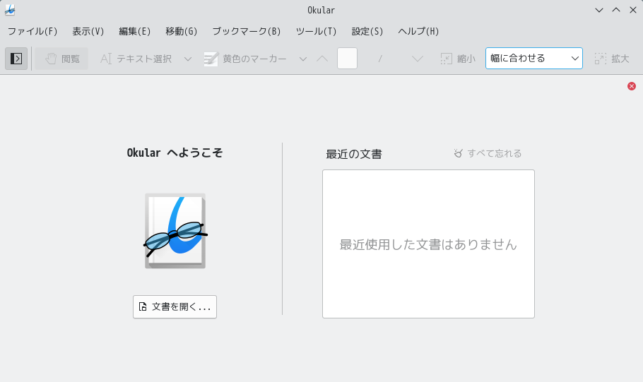Click the 文書を開く... open document button
Screen dimensions: 643x382
coord(175,306)
